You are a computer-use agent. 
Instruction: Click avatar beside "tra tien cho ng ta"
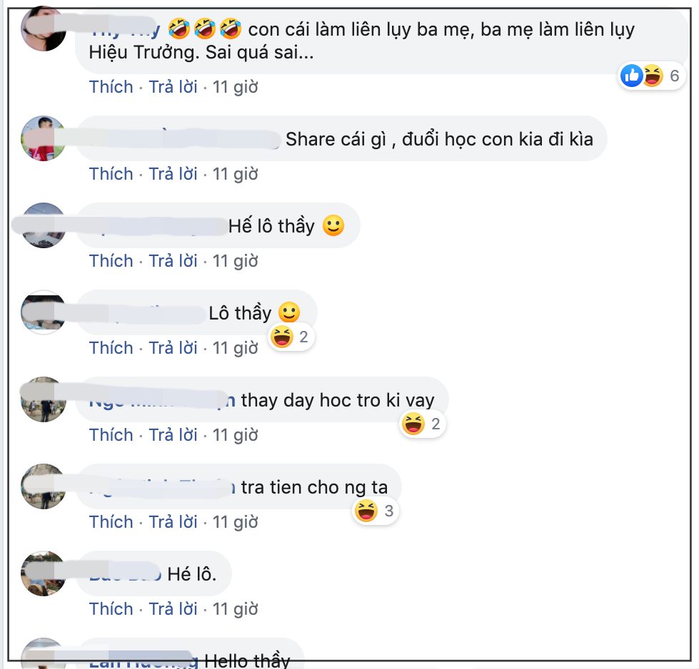tap(44, 486)
